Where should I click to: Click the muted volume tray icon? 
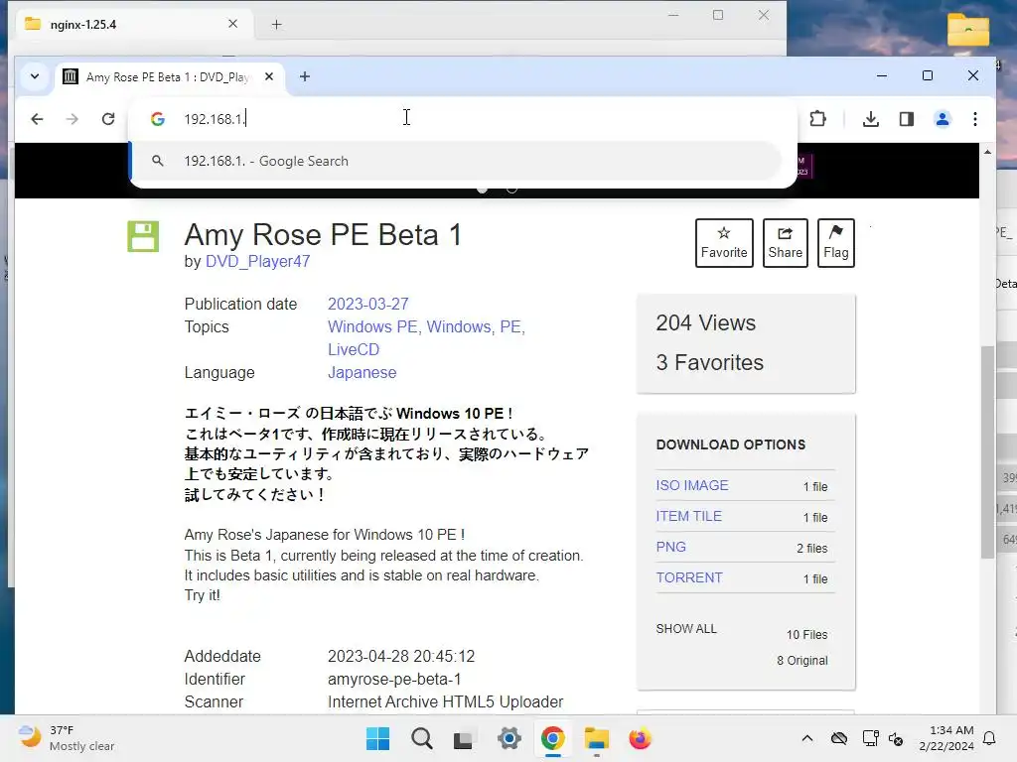click(897, 738)
